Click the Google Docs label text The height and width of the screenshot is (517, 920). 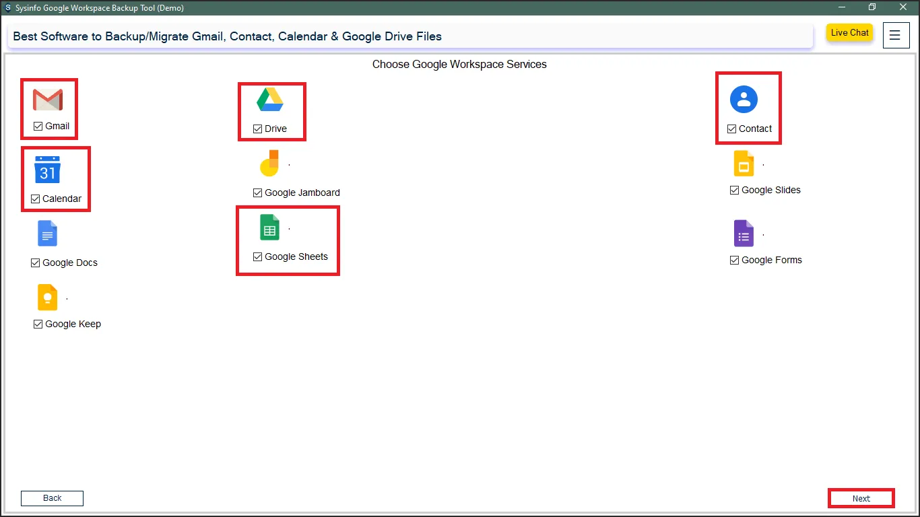pos(70,263)
